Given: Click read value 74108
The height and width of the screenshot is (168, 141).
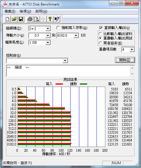Looking at the screenshot, I should [x=128, y=105].
